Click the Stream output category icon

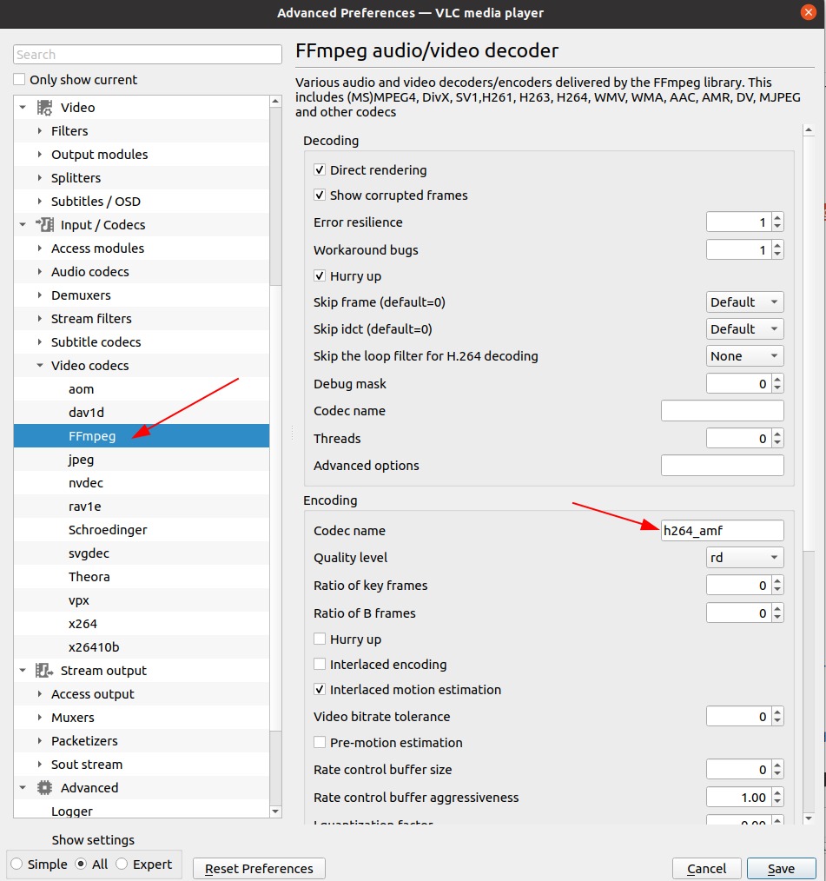point(44,670)
